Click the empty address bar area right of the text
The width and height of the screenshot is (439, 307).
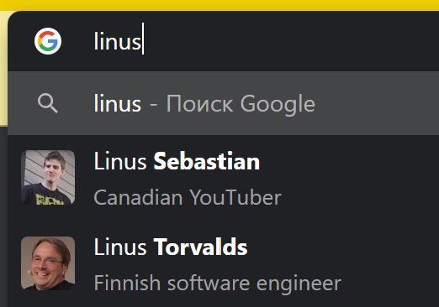[292, 41]
